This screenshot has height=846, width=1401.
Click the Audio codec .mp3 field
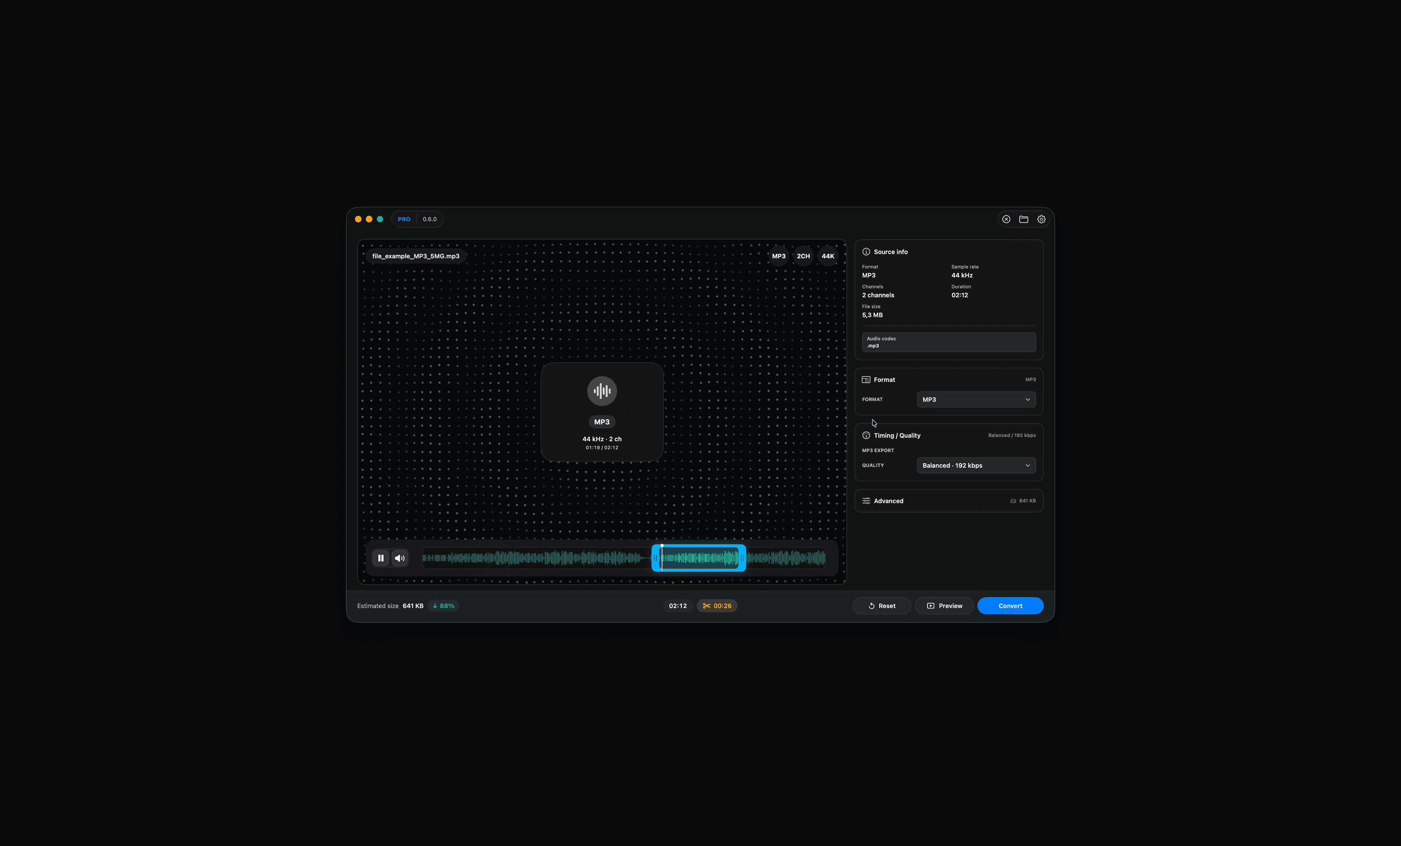coord(948,342)
